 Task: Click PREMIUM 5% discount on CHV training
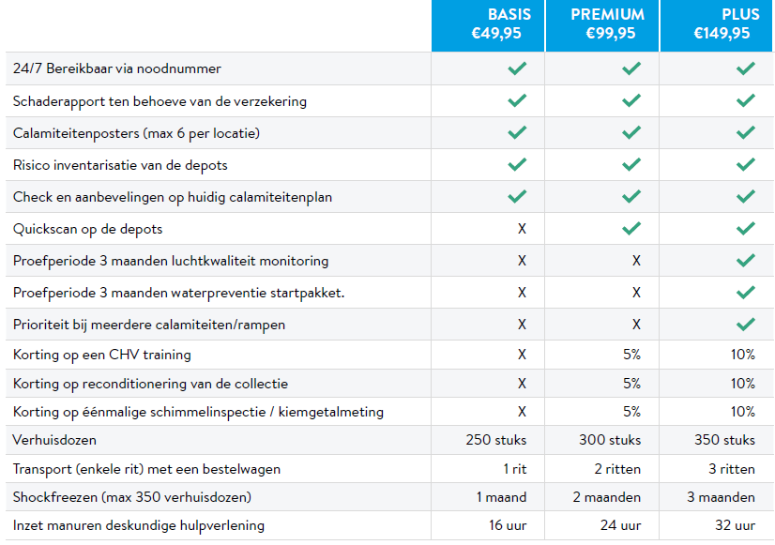point(631,356)
